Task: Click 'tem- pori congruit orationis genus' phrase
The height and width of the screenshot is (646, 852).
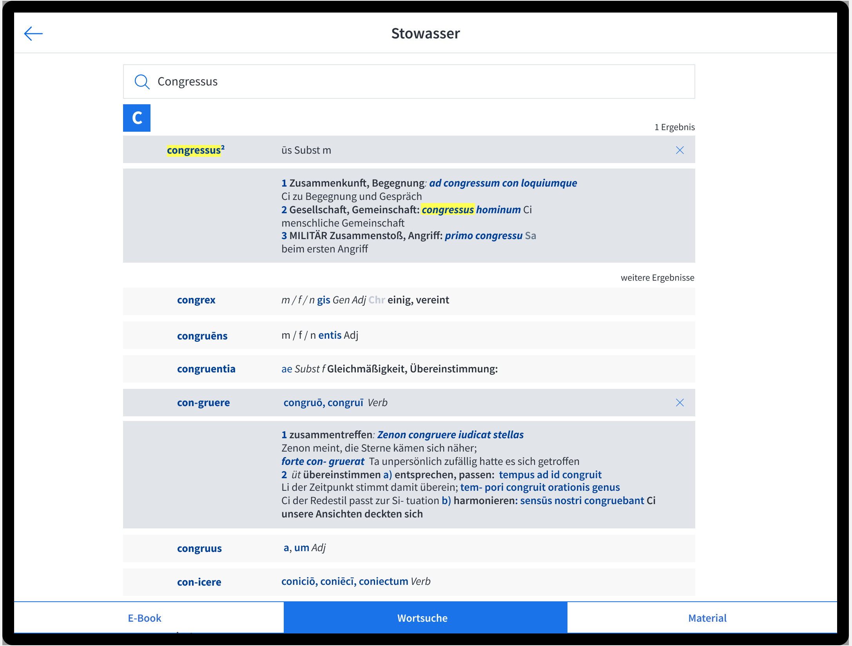Action: pos(540,487)
